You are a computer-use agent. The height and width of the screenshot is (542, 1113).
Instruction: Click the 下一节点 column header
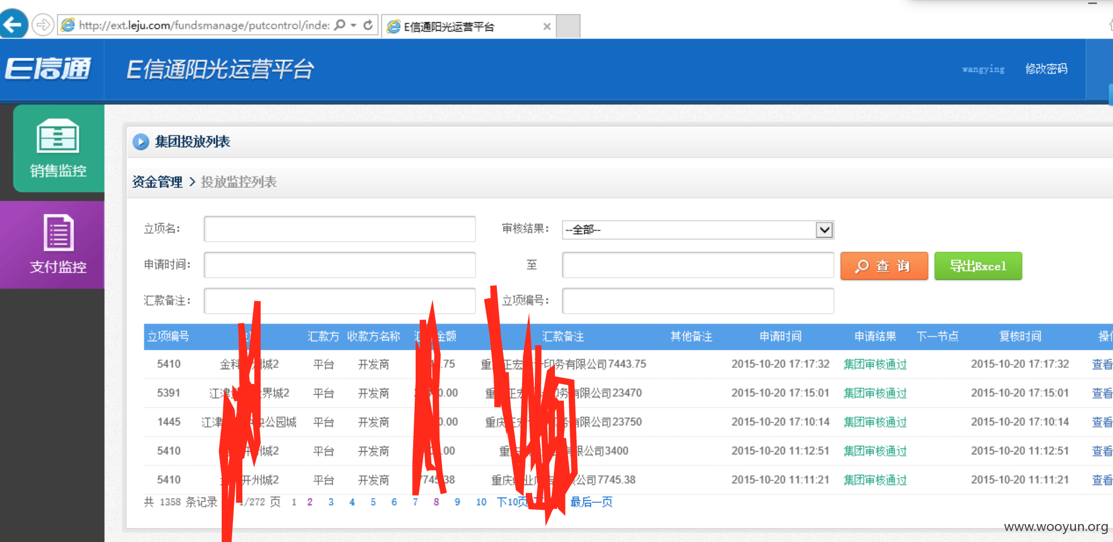tap(937, 337)
